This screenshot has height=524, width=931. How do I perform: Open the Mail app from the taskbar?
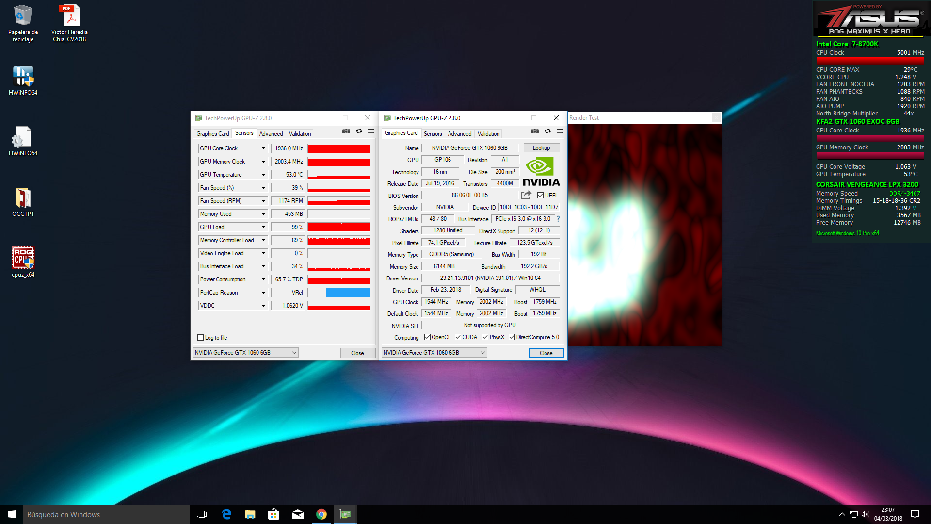point(297,514)
